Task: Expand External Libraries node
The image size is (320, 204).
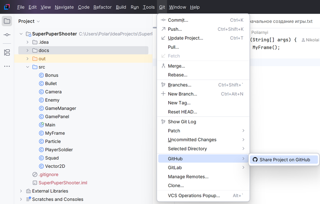Action: [21, 191]
